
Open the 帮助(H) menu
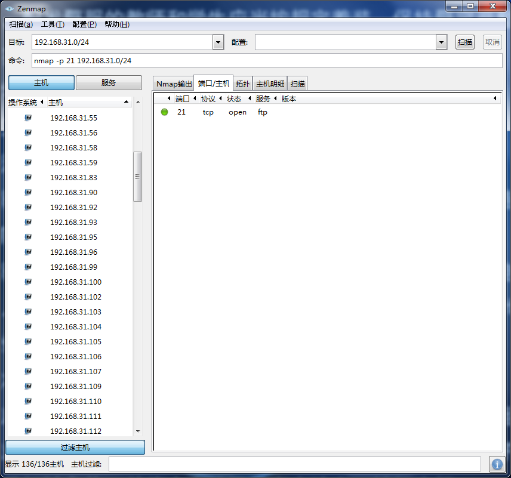coord(117,24)
